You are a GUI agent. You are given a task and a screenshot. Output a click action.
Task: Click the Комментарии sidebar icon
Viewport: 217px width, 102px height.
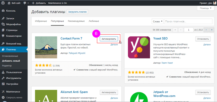(3, 36)
